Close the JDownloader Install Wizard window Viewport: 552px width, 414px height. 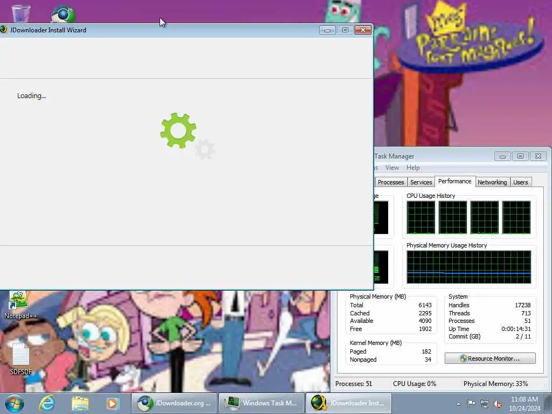pyautogui.click(x=363, y=30)
